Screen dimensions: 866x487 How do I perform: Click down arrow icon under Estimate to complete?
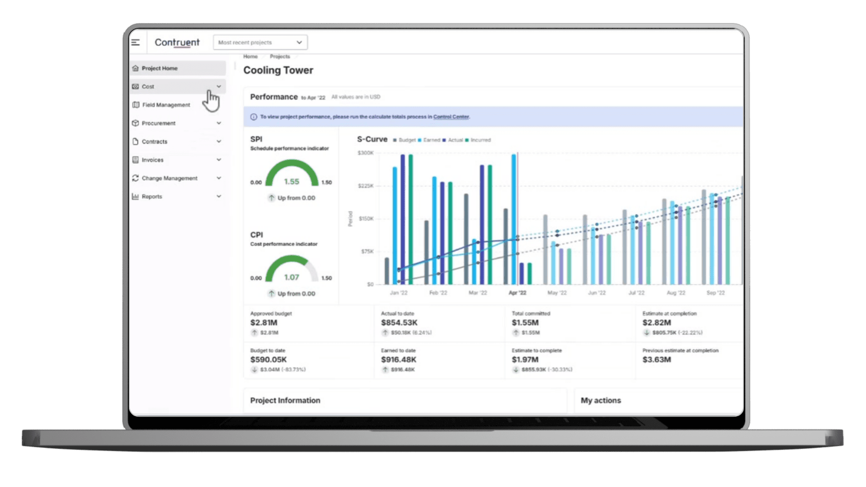(x=516, y=370)
